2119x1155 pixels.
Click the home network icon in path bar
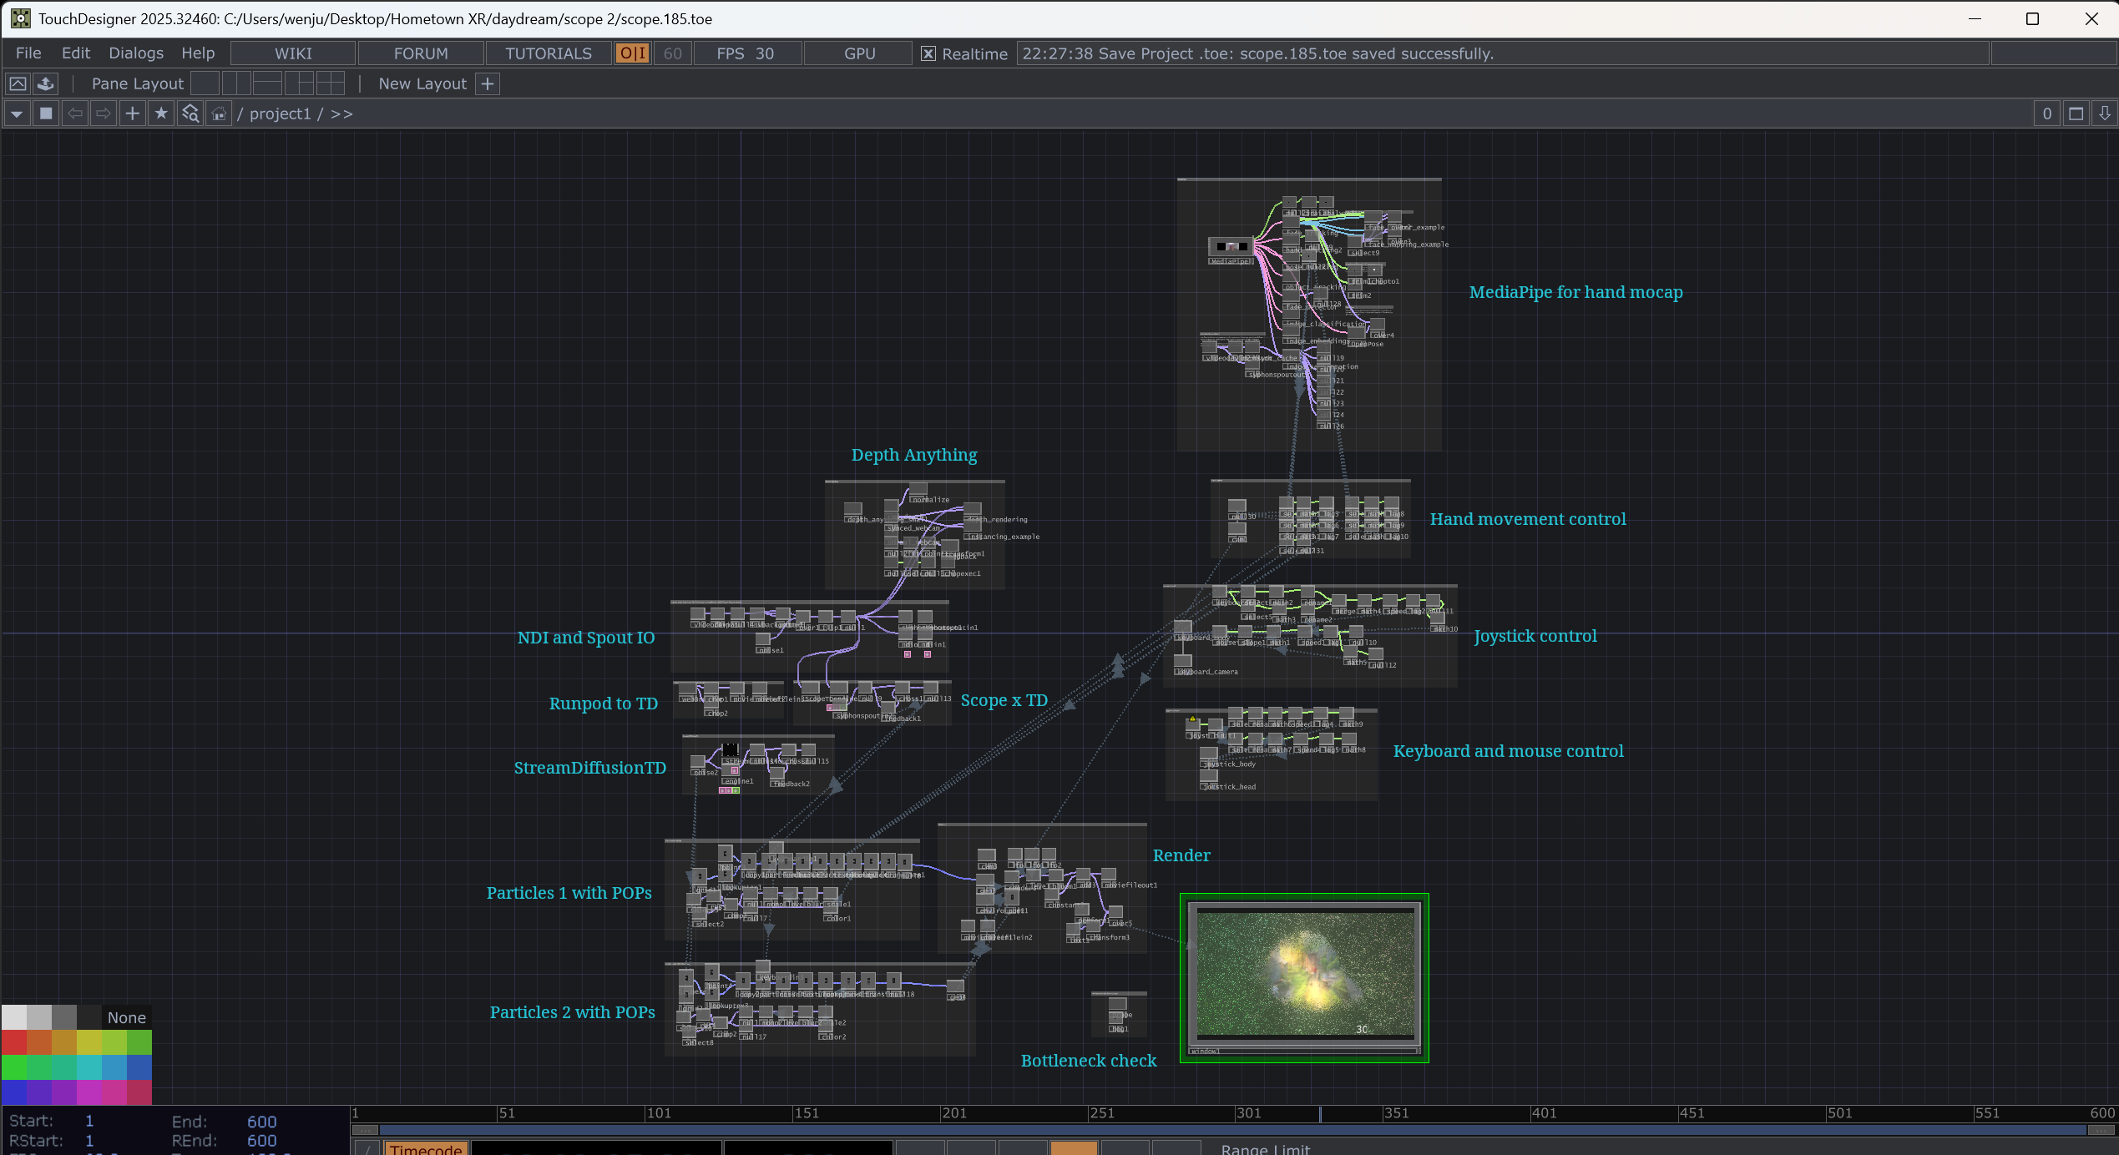click(x=219, y=113)
